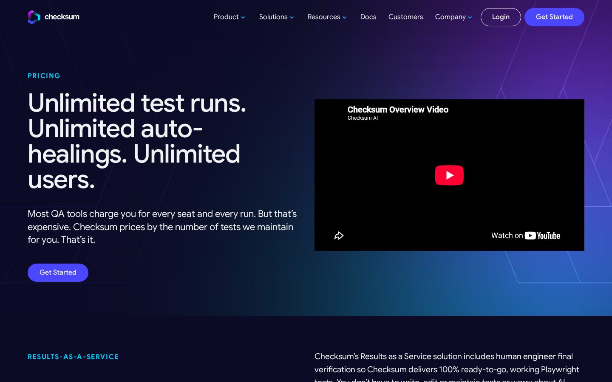Click the PRICING label text
This screenshot has height=382, width=612.
[x=44, y=76]
